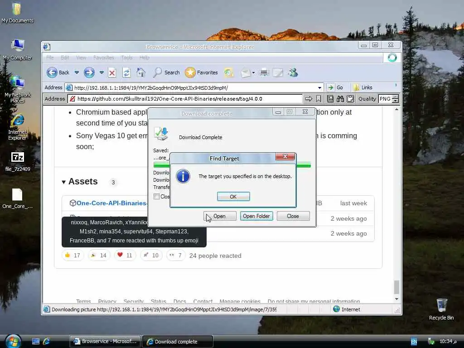Click the page vertical scrollbar thumb

tap(396, 287)
